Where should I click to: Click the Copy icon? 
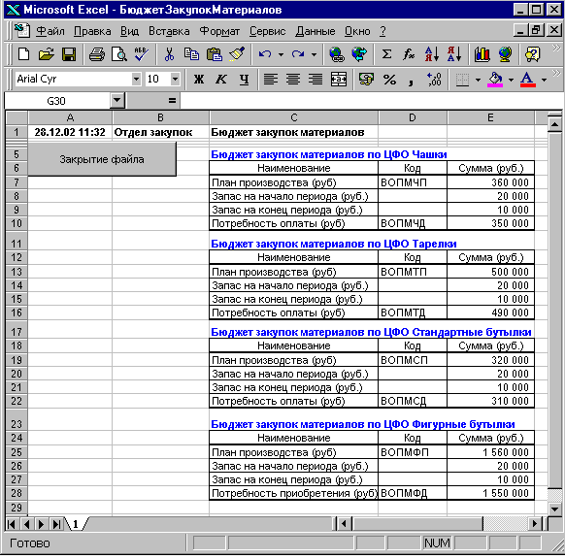[x=191, y=54]
